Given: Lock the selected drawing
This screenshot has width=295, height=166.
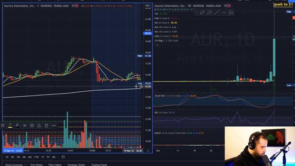Looking at the screenshot, I should (39, 125).
